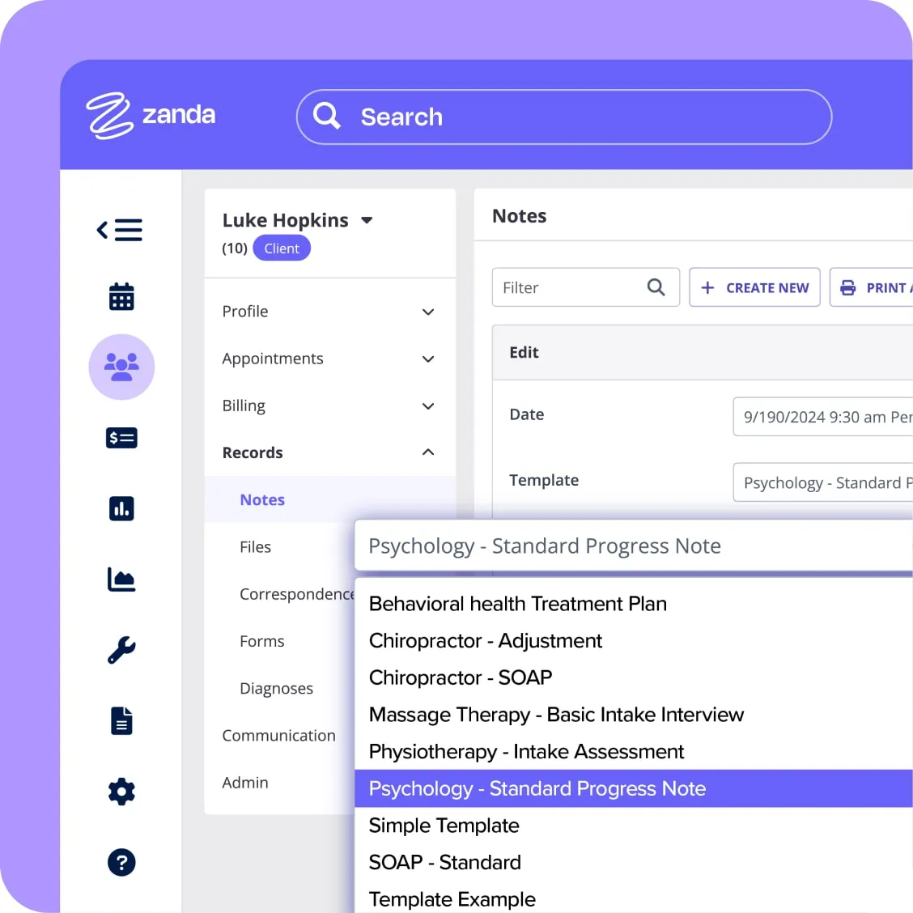Image resolution: width=913 pixels, height=913 pixels.
Task: Pick the Simple Template option
Action: (444, 826)
